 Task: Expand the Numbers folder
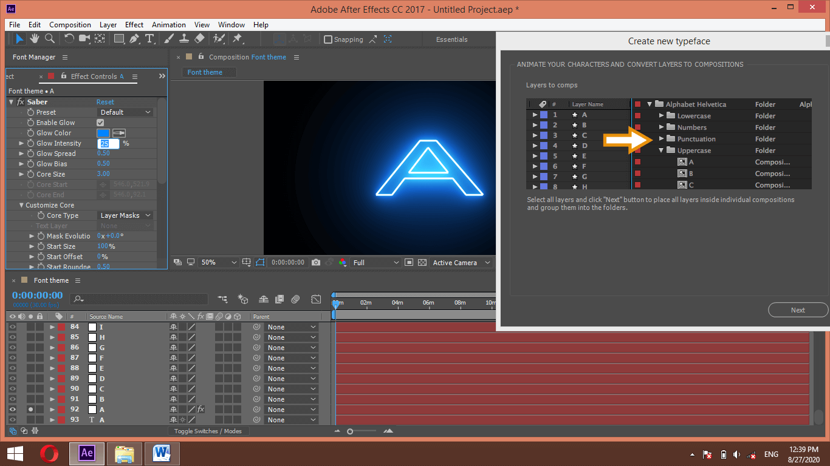[x=662, y=127]
